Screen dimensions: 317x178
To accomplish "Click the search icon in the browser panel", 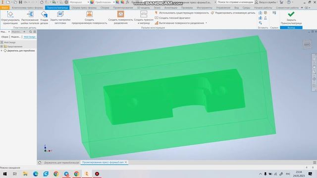I will click(x=31, y=32).
